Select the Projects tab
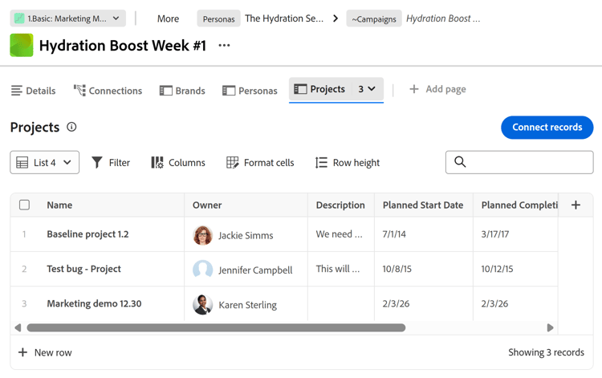Viewport: 602px width, 378px height. pyautogui.click(x=319, y=89)
